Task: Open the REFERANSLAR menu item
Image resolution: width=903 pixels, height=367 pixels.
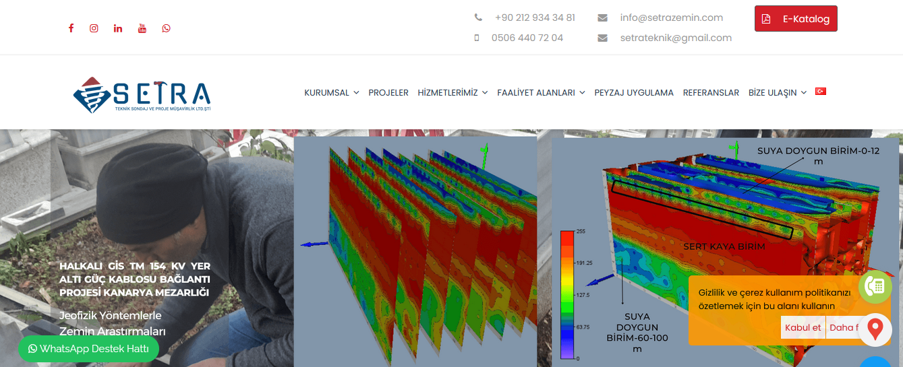Action: point(711,93)
